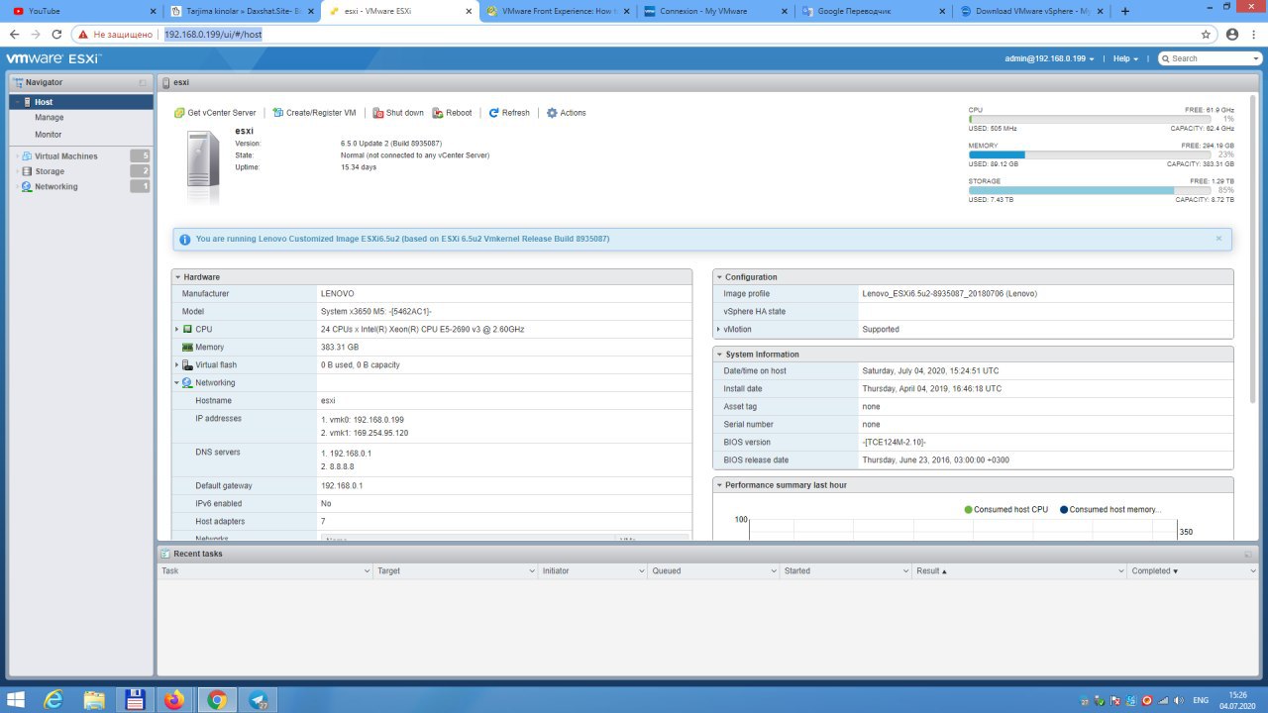
Task: Switch to the YouTube browser tab
Action: 84,11
